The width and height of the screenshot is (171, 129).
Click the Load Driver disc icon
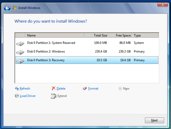coord(17,96)
